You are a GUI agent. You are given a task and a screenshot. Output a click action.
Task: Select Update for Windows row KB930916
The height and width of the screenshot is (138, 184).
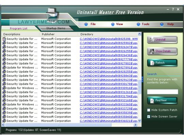click(x=70, y=88)
